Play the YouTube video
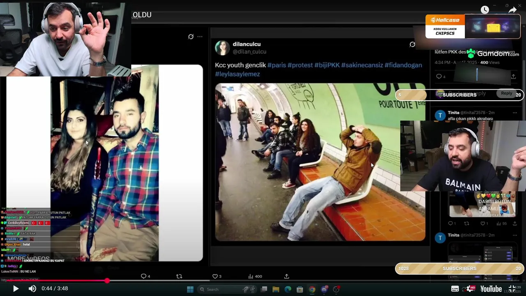The image size is (526, 296). tap(16, 289)
